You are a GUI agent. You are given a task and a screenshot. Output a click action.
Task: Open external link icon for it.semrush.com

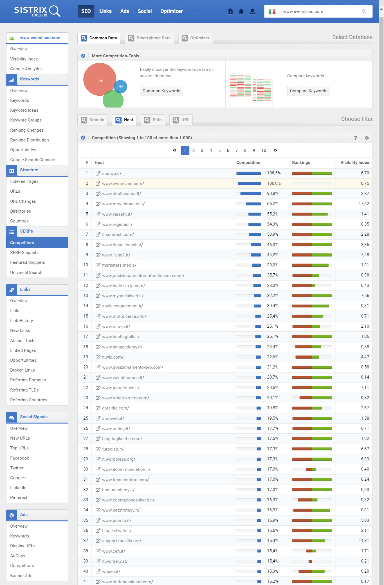pos(98,235)
